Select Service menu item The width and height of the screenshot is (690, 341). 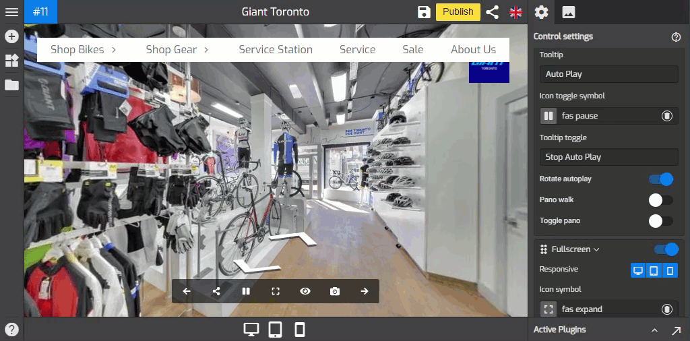[357, 50]
